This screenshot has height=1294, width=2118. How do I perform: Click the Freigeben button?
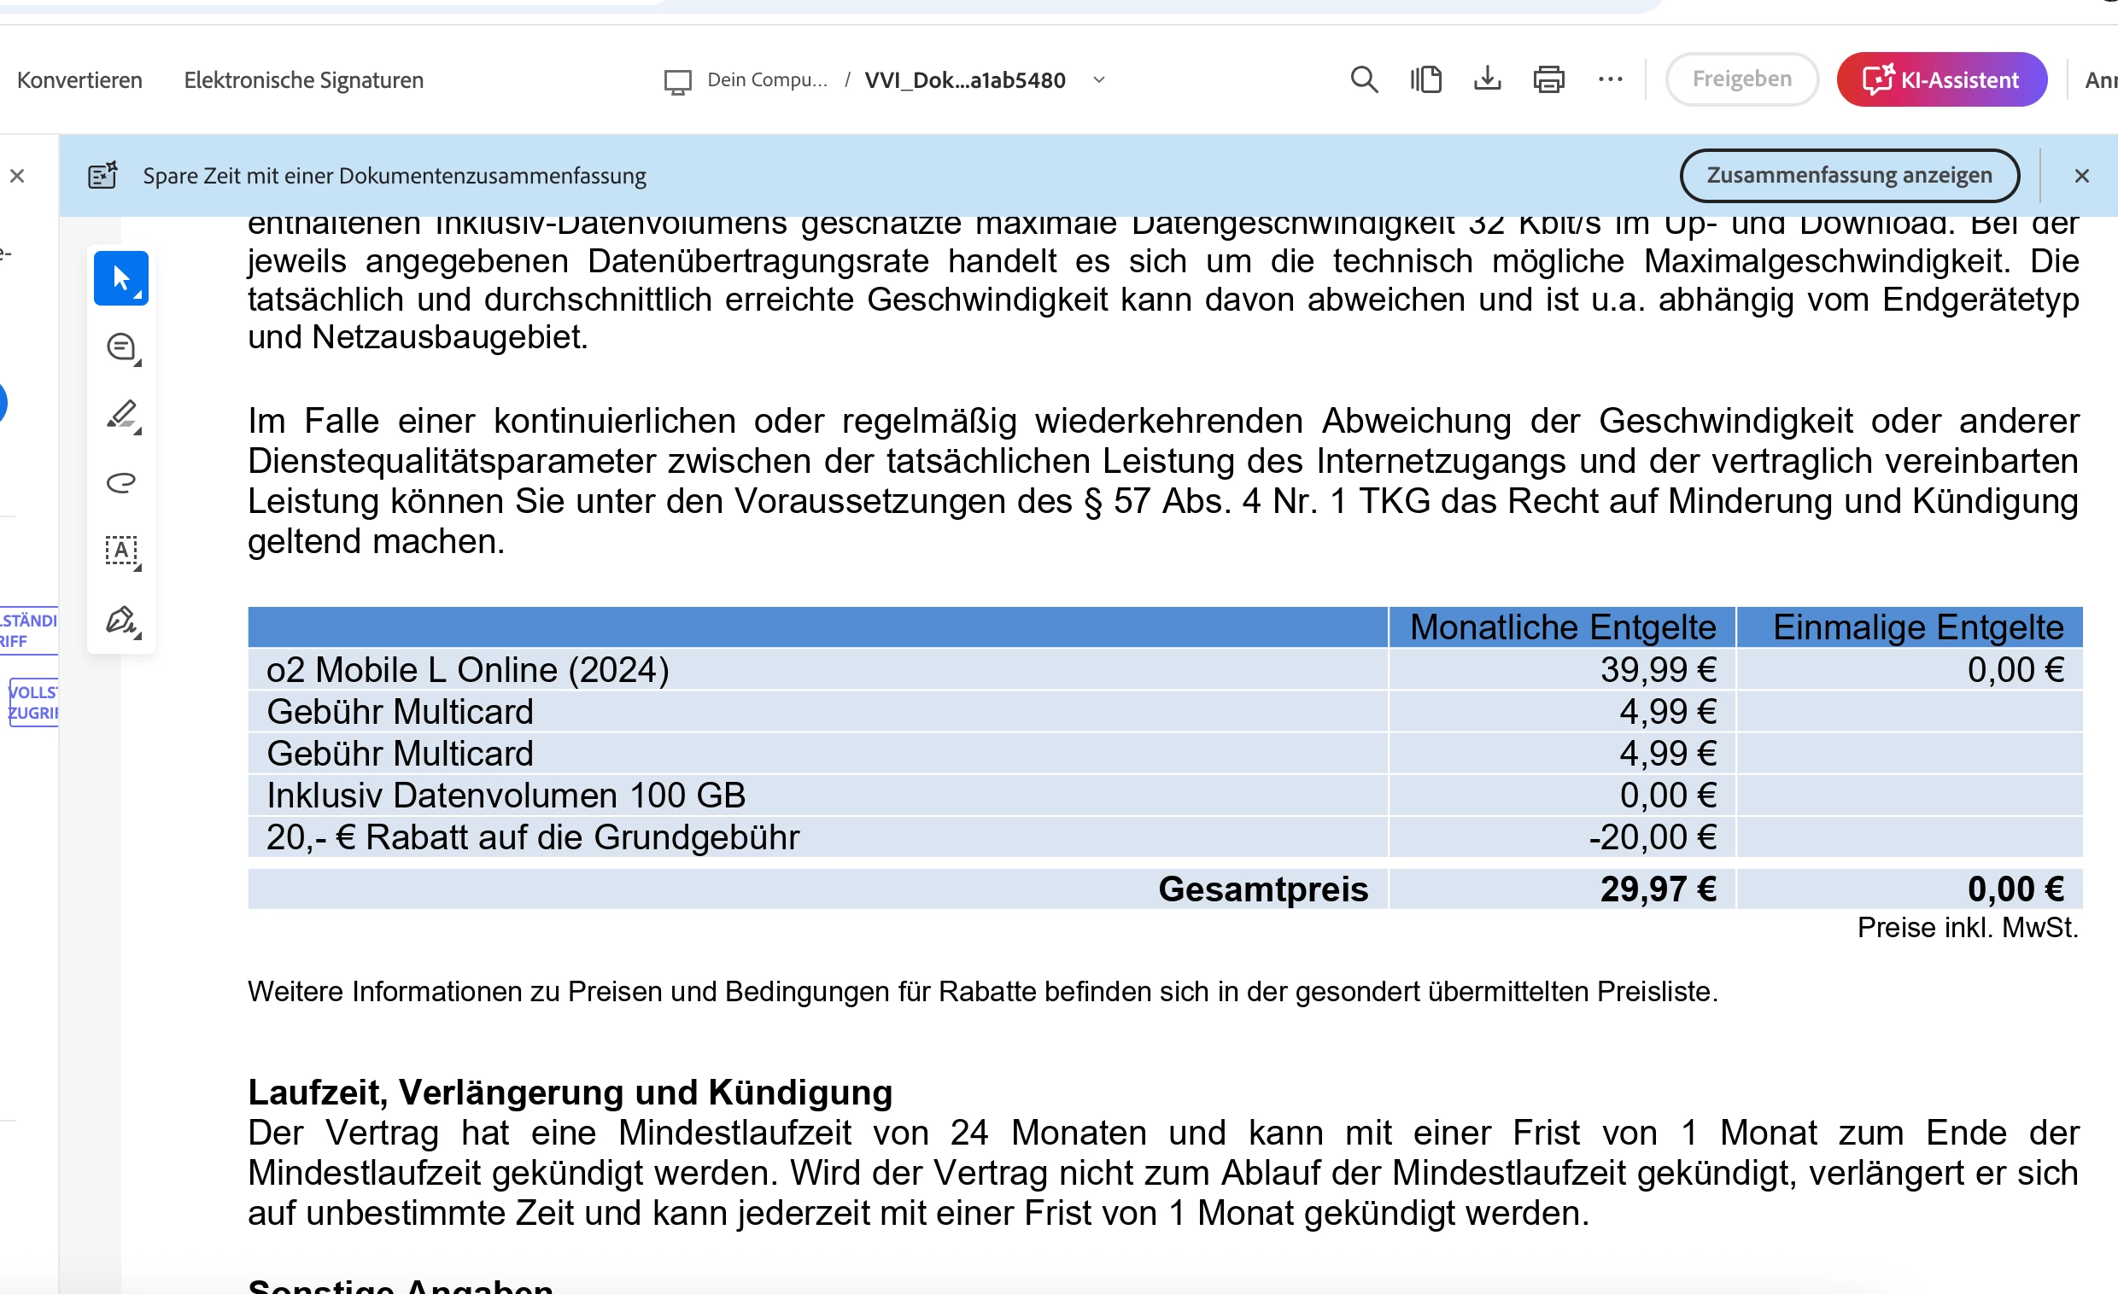click(1741, 79)
